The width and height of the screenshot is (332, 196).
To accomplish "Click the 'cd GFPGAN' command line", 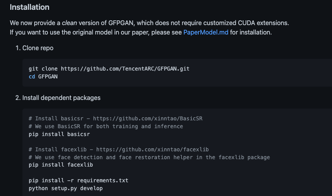I will [x=43, y=76].
